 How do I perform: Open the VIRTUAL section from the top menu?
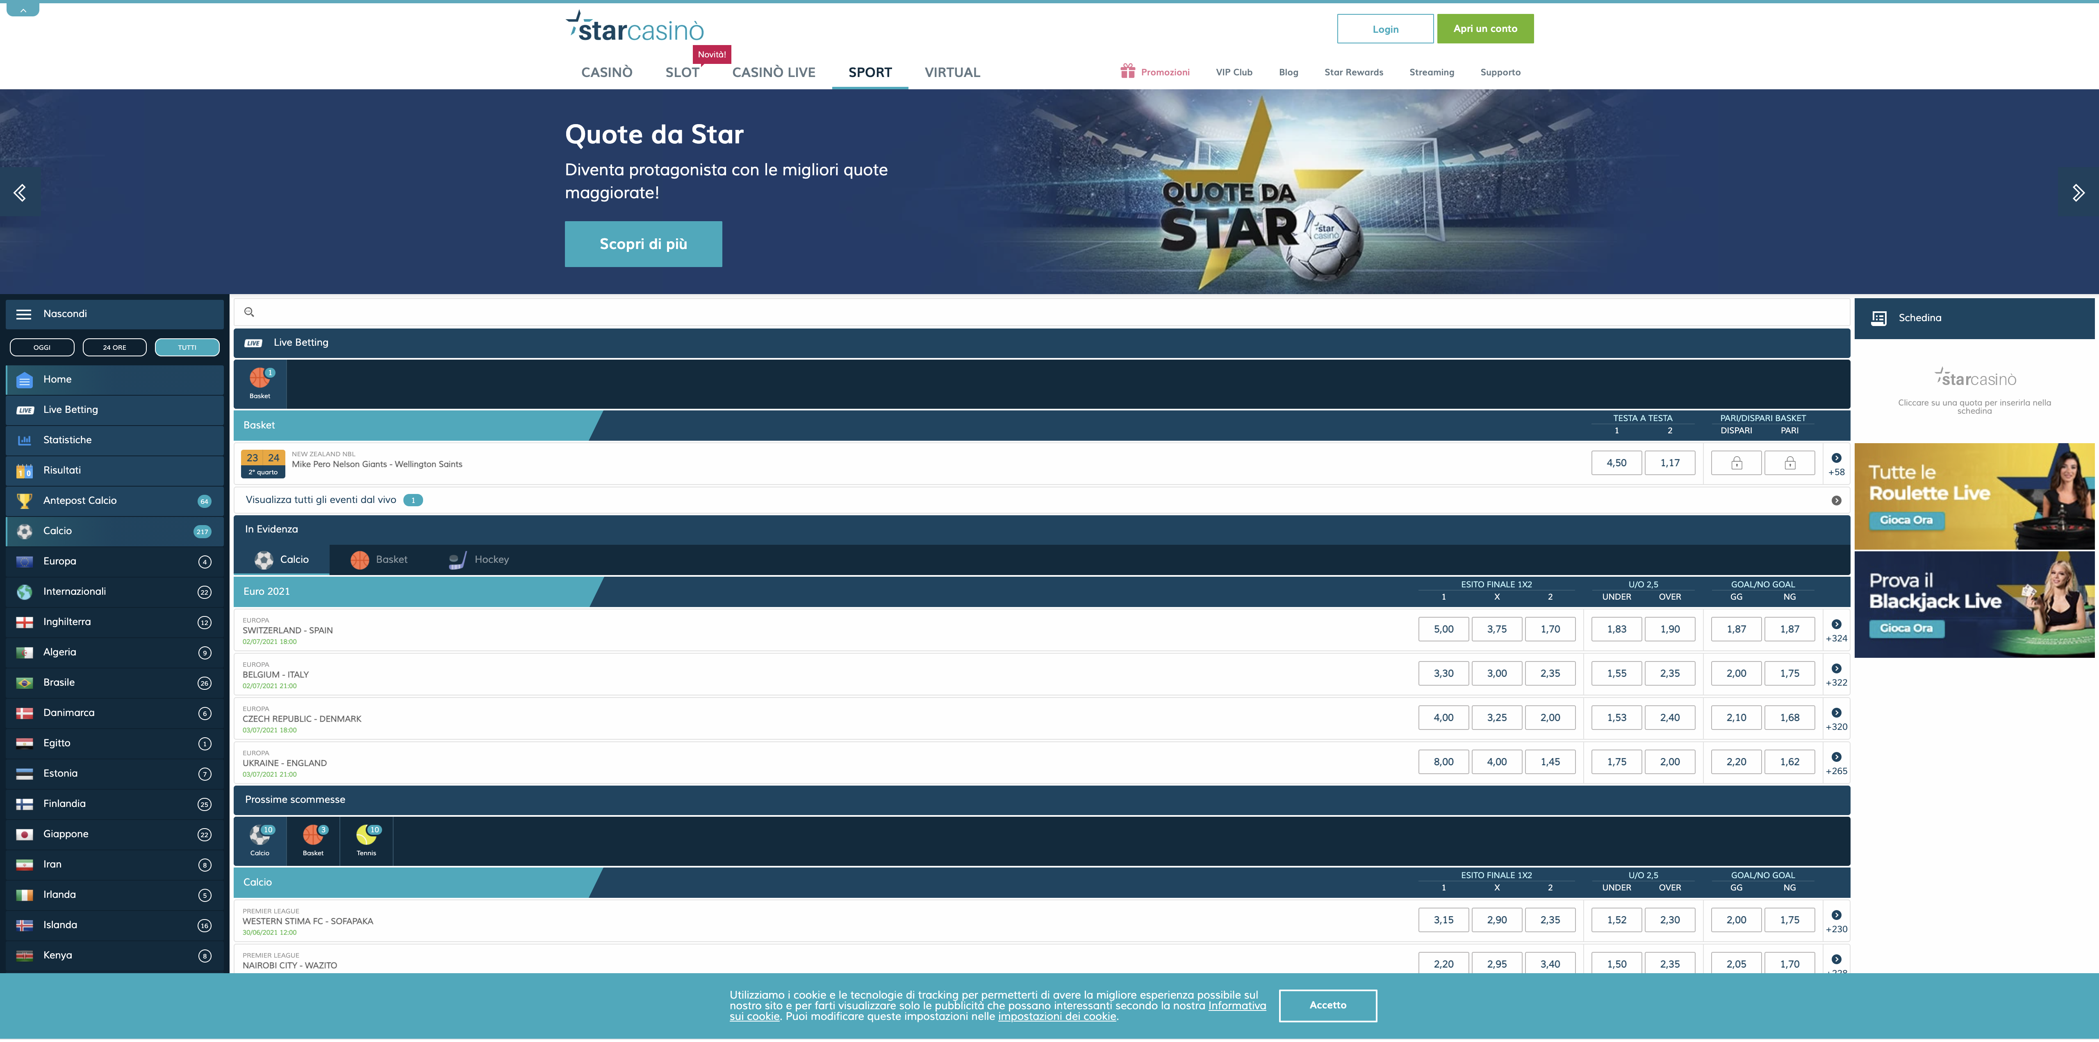click(x=951, y=72)
